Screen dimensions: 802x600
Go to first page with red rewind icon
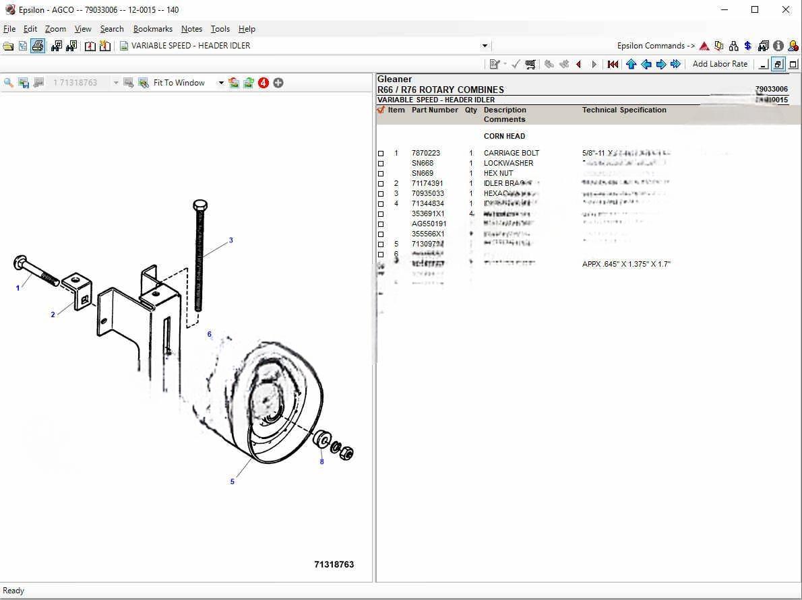click(613, 64)
